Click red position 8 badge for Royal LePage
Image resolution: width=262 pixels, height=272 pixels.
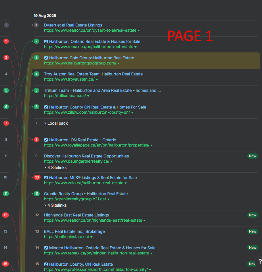coord(36,140)
